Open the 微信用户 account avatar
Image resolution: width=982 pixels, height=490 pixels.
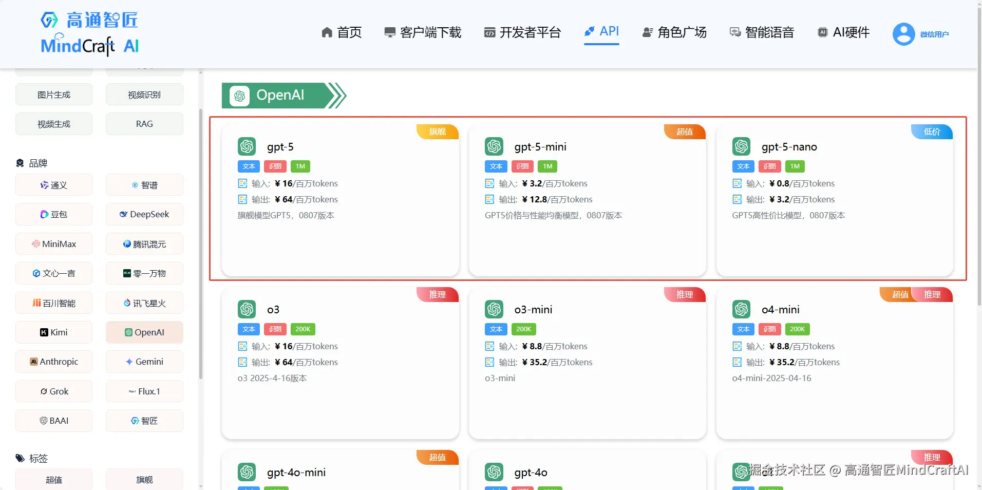coord(903,33)
